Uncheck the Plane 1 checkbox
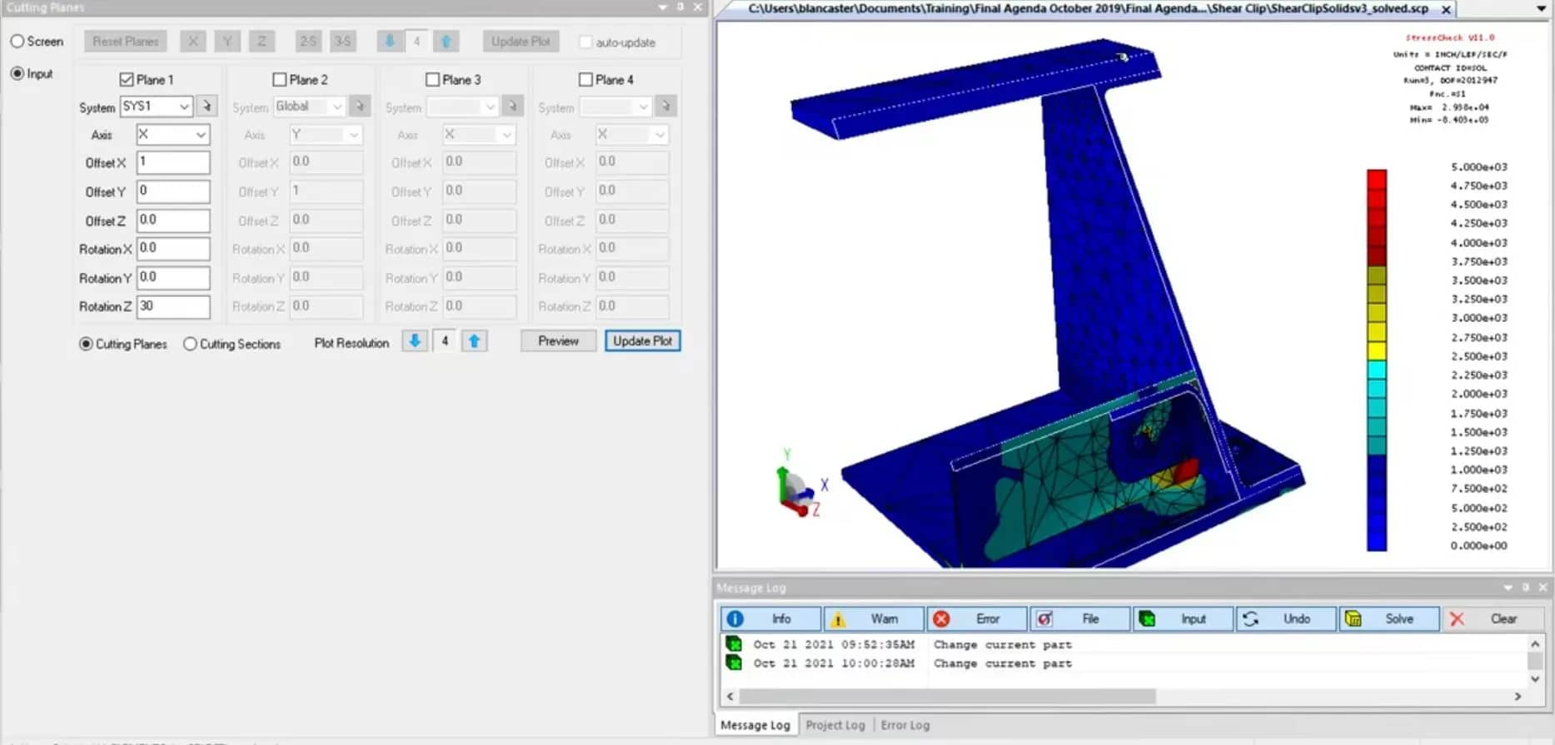Image resolution: width=1555 pixels, height=745 pixels. [127, 80]
